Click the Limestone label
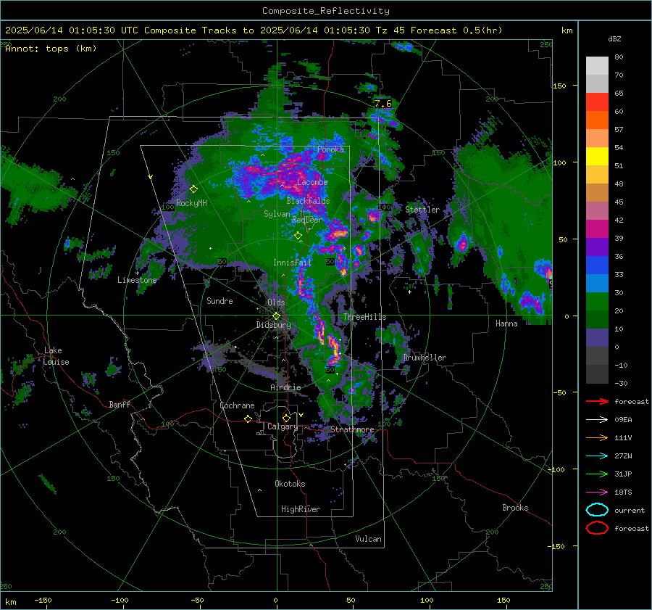652x610 pixels. point(137,280)
